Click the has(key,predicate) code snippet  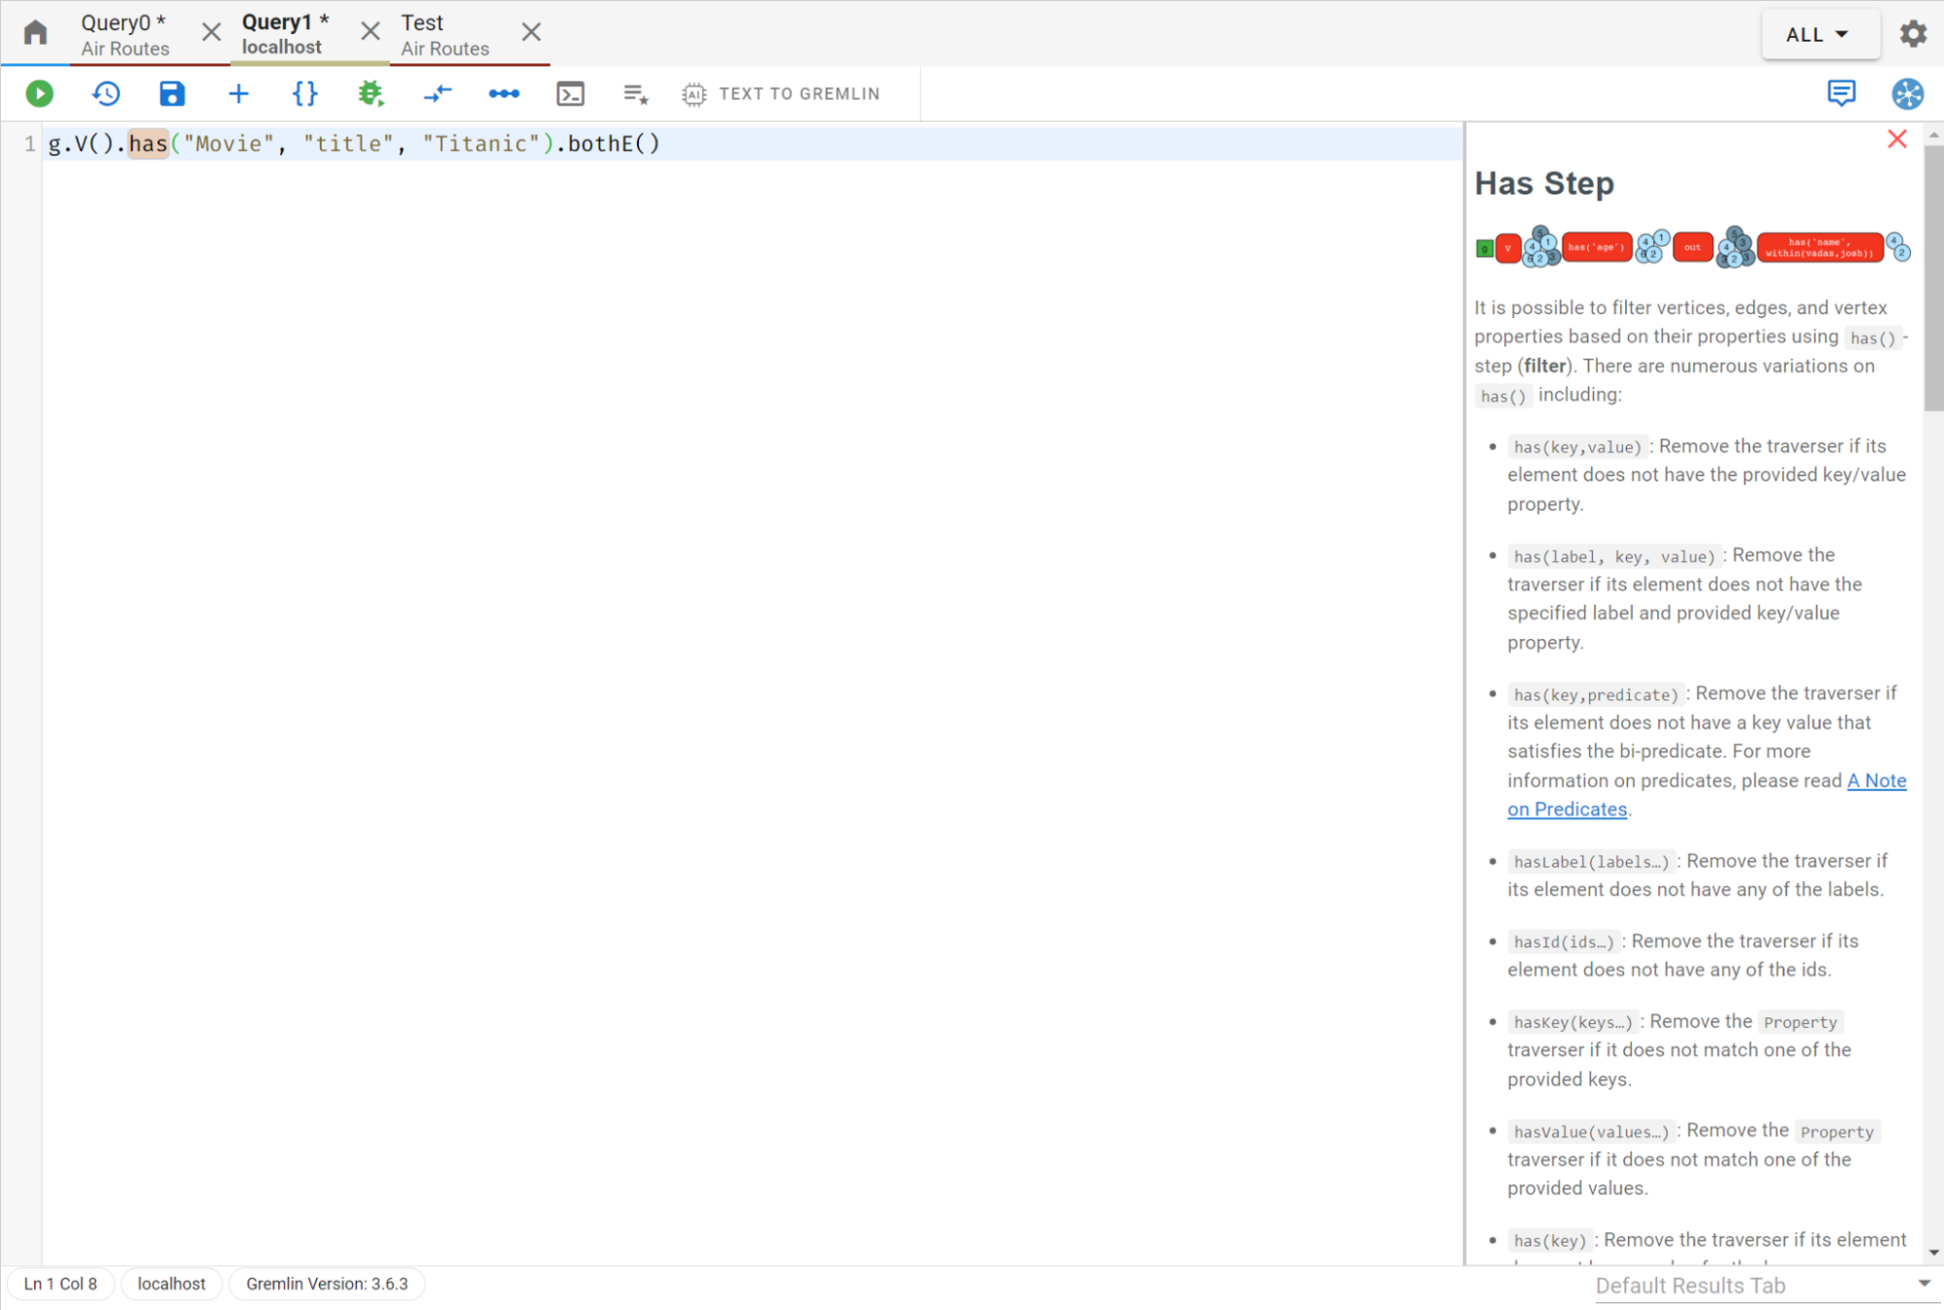pyautogui.click(x=1596, y=694)
